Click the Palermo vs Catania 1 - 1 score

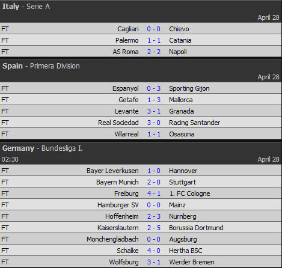tap(154, 40)
